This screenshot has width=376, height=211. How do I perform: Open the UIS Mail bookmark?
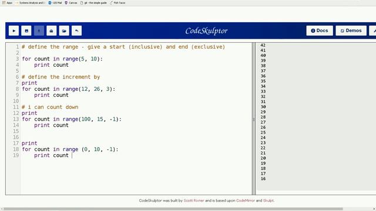(55, 3)
